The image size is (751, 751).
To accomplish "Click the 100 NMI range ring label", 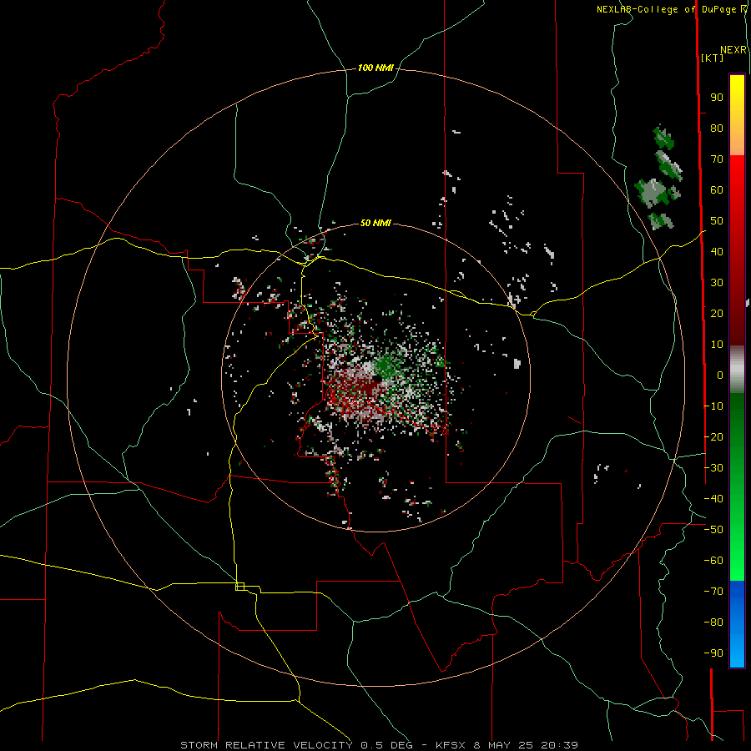I will coord(375,68).
